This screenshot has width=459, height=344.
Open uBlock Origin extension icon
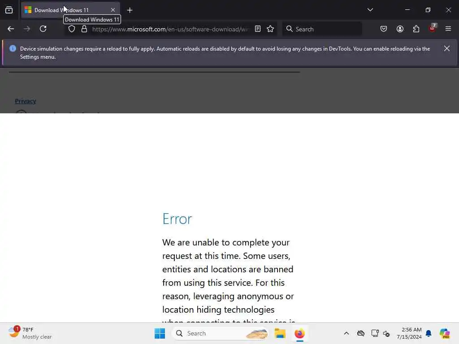[x=433, y=28]
